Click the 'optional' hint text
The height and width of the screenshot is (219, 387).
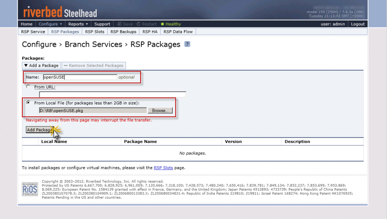pos(126,77)
